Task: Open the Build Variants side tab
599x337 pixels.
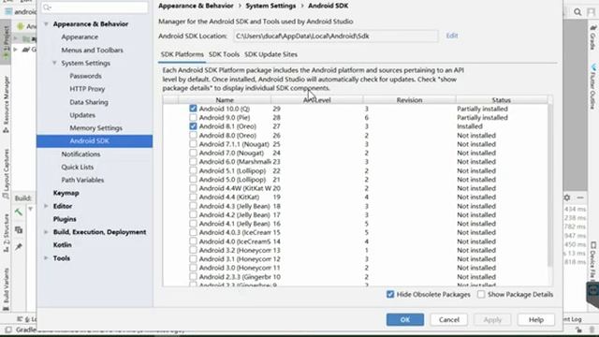Action: coord(6,289)
